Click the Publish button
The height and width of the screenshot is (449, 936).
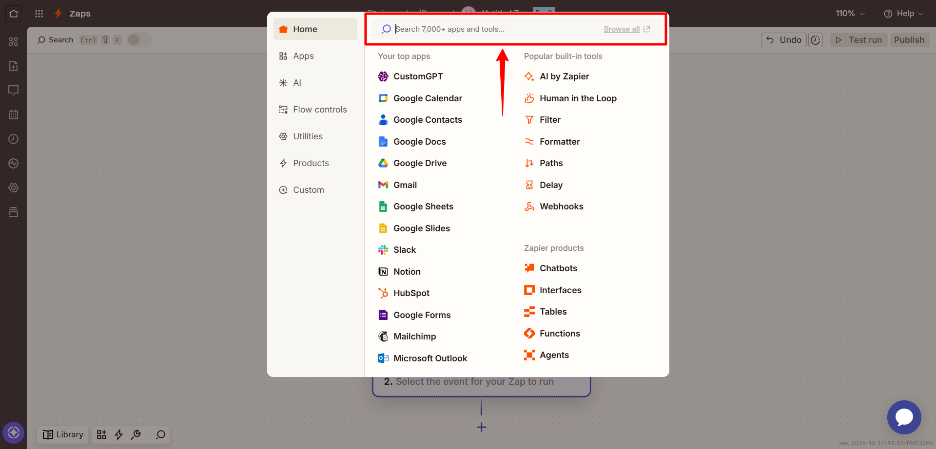tap(909, 40)
